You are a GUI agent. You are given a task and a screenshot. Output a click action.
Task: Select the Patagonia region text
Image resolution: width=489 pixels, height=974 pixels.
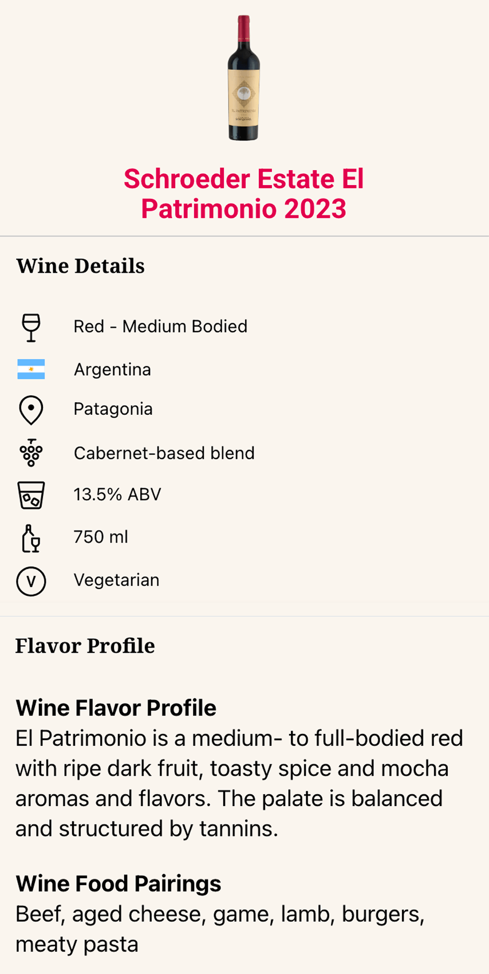click(113, 409)
